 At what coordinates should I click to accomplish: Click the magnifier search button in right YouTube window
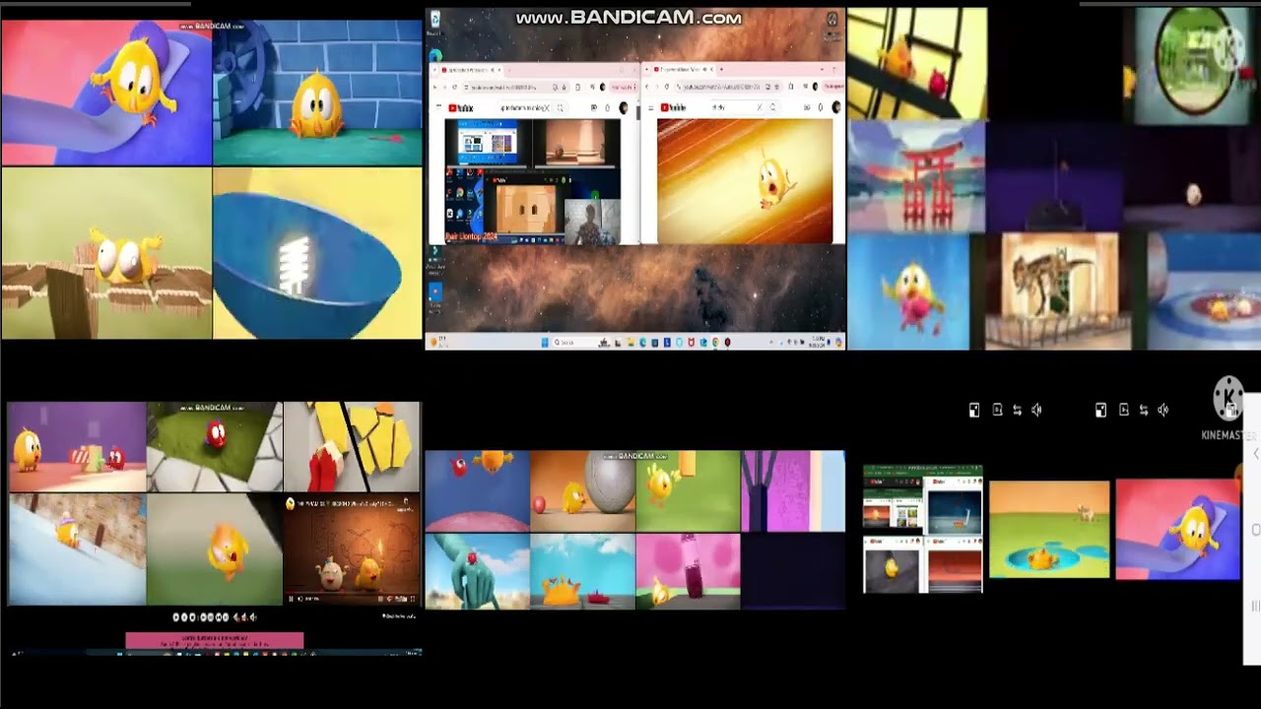[772, 107]
